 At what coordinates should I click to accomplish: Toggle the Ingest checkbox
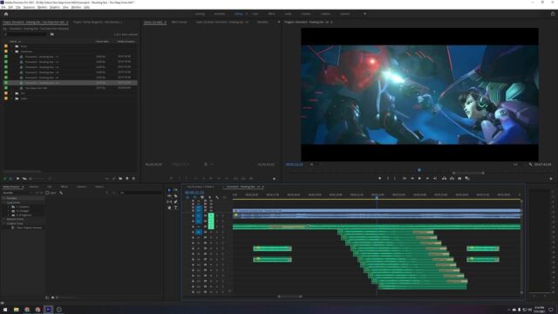[47, 193]
